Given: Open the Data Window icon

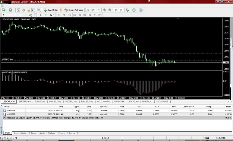Looking at the screenshot, I should 23,10.
